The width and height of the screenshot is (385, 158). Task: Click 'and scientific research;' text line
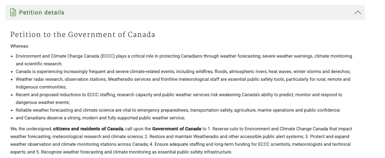[39, 64]
